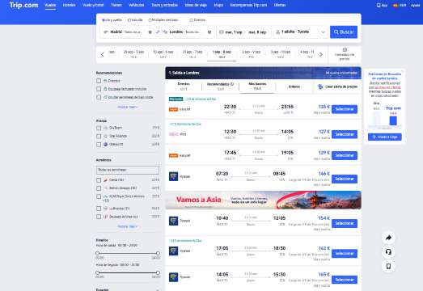423x291 pixels.
Task: Open the return date mar, 8 sep
Action: tap(257, 32)
